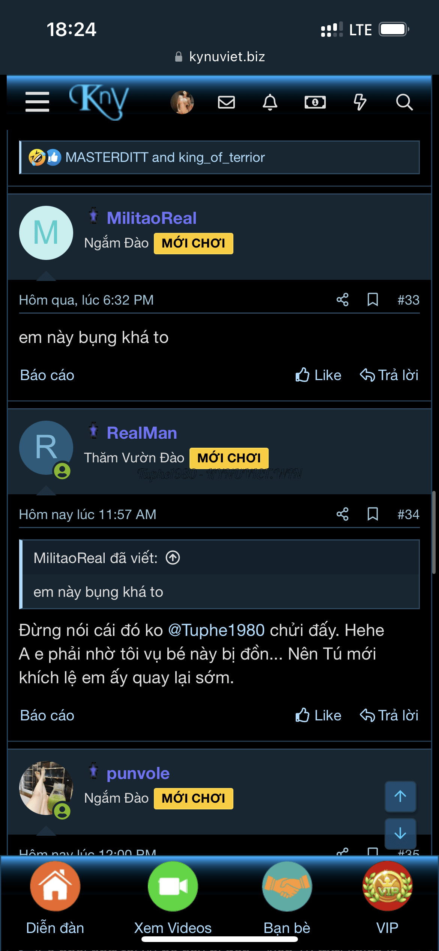This screenshot has width=439, height=951.
Task: Open the messages envelope icon
Action: pos(226,102)
